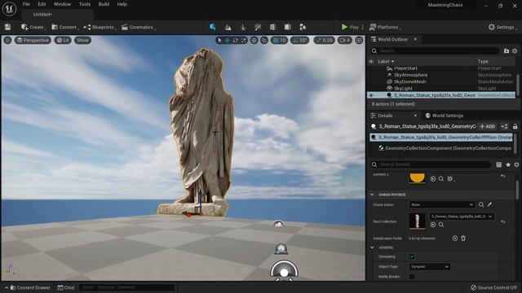Collapse the Chaos Physics section
Image resolution: width=522 pixels, height=293 pixels.
(372, 195)
